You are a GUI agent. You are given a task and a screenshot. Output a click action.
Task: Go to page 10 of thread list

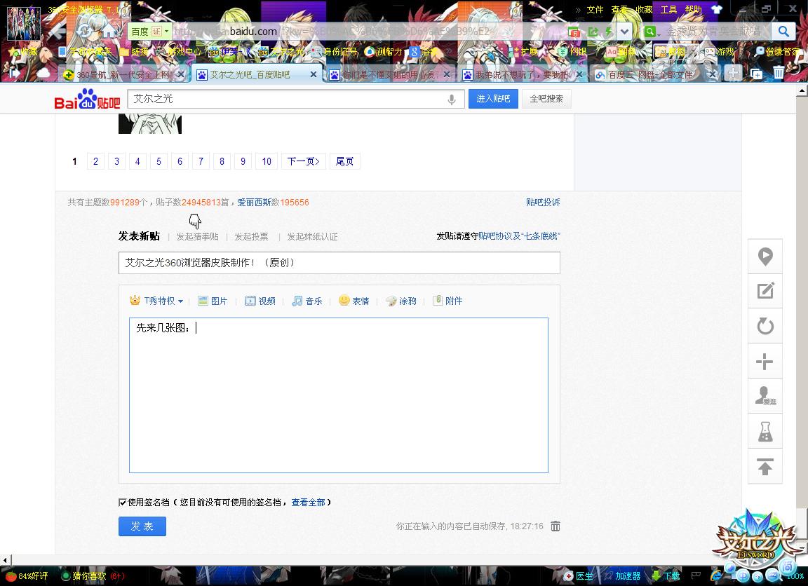pyautogui.click(x=267, y=161)
